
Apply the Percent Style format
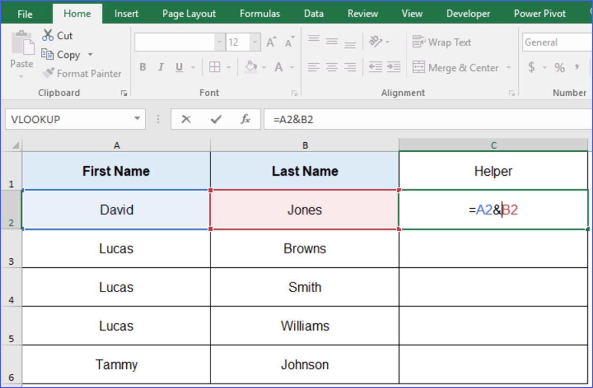pyautogui.click(x=560, y=68)
